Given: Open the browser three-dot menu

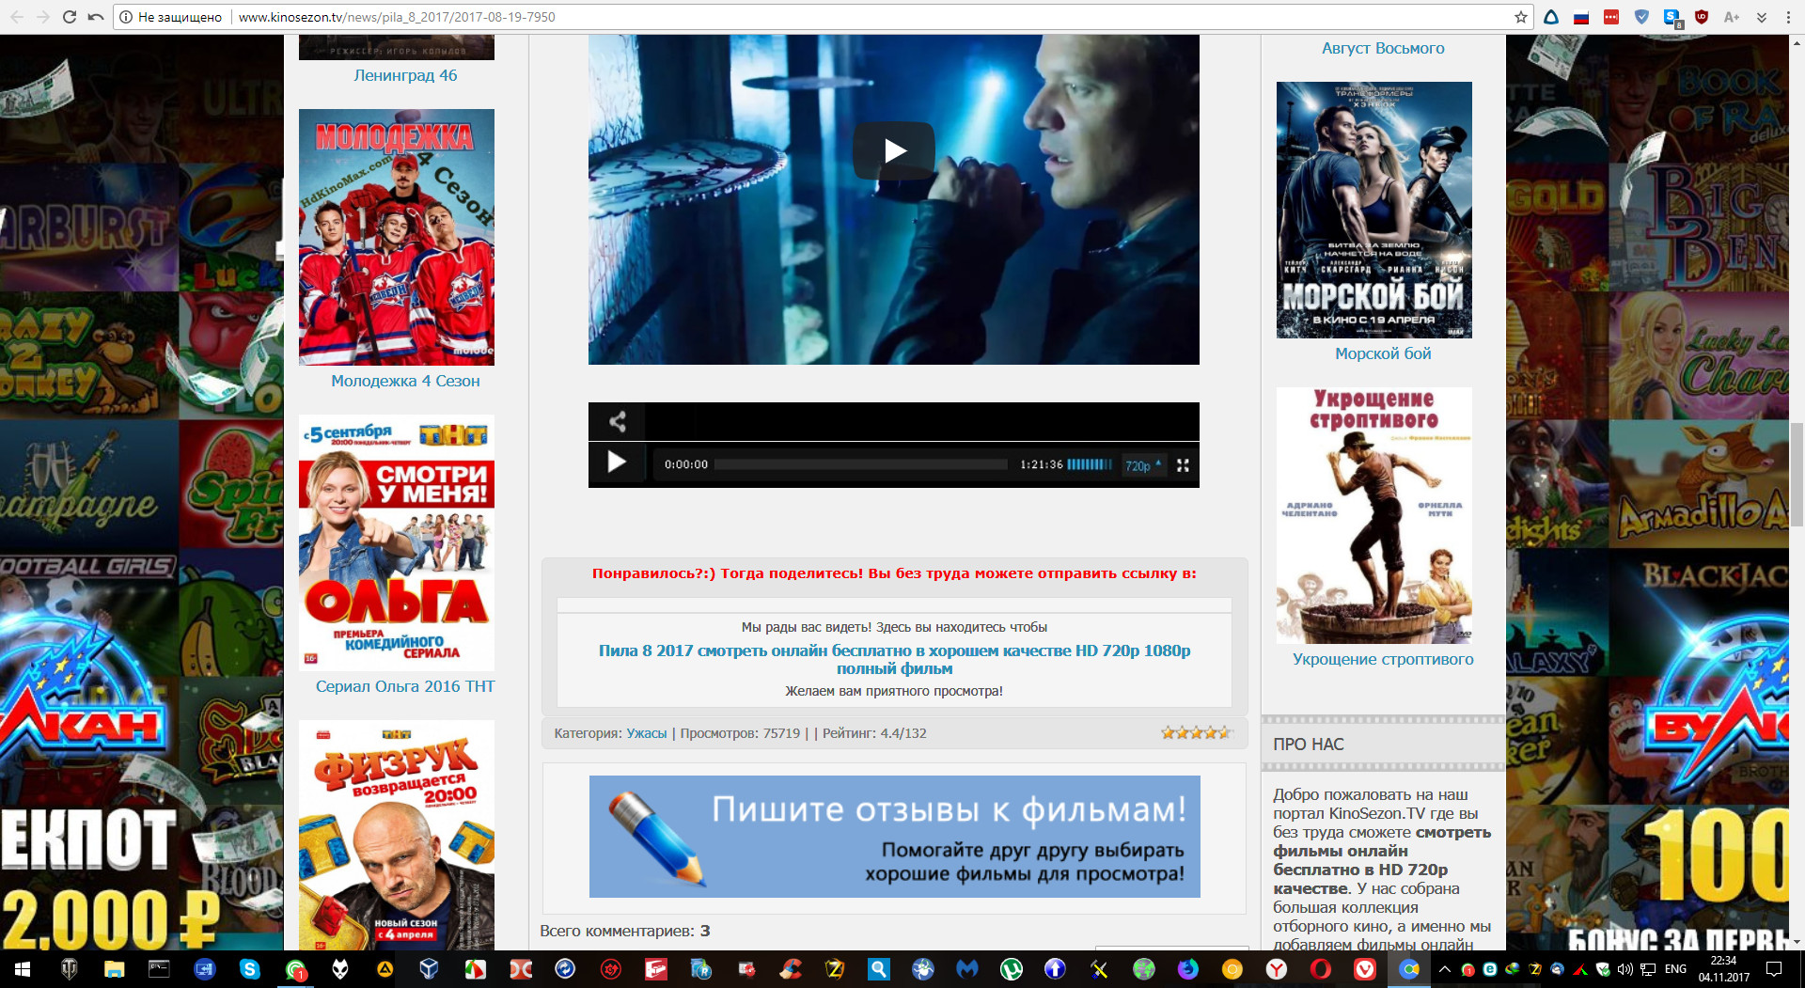Looking at the screenshot, I should point(1789,17).
